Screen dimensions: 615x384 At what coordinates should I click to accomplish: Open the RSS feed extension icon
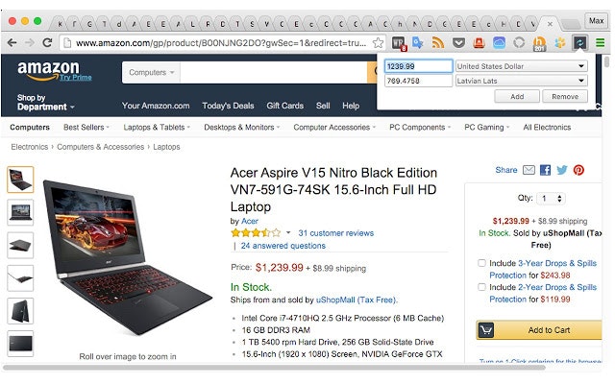(438, 42)
